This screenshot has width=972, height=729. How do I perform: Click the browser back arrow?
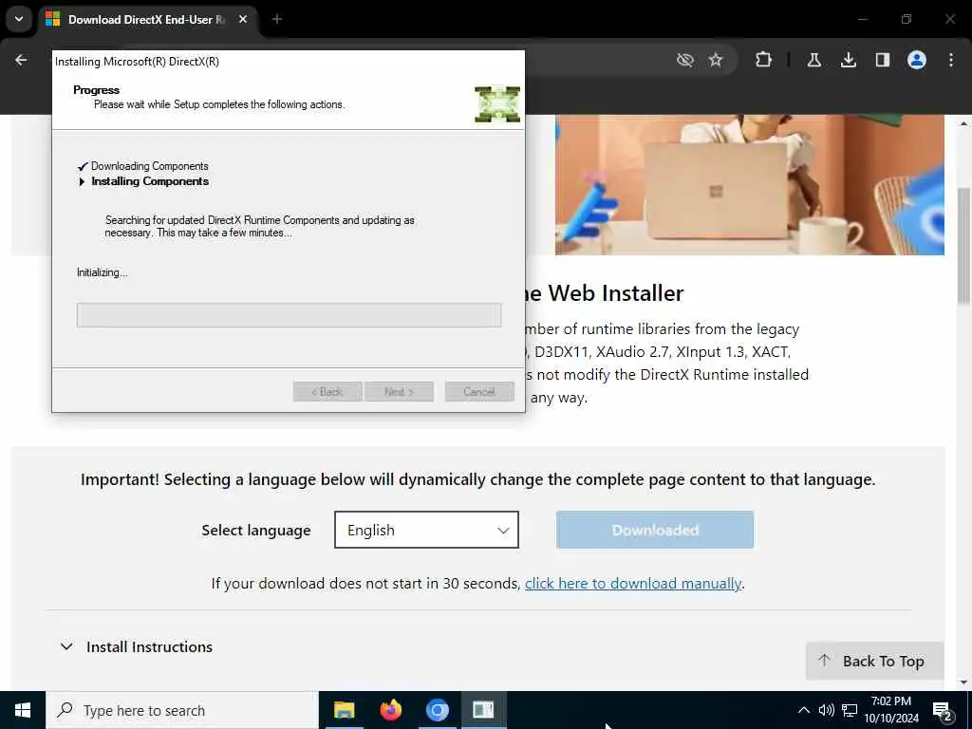pos(21,60)
